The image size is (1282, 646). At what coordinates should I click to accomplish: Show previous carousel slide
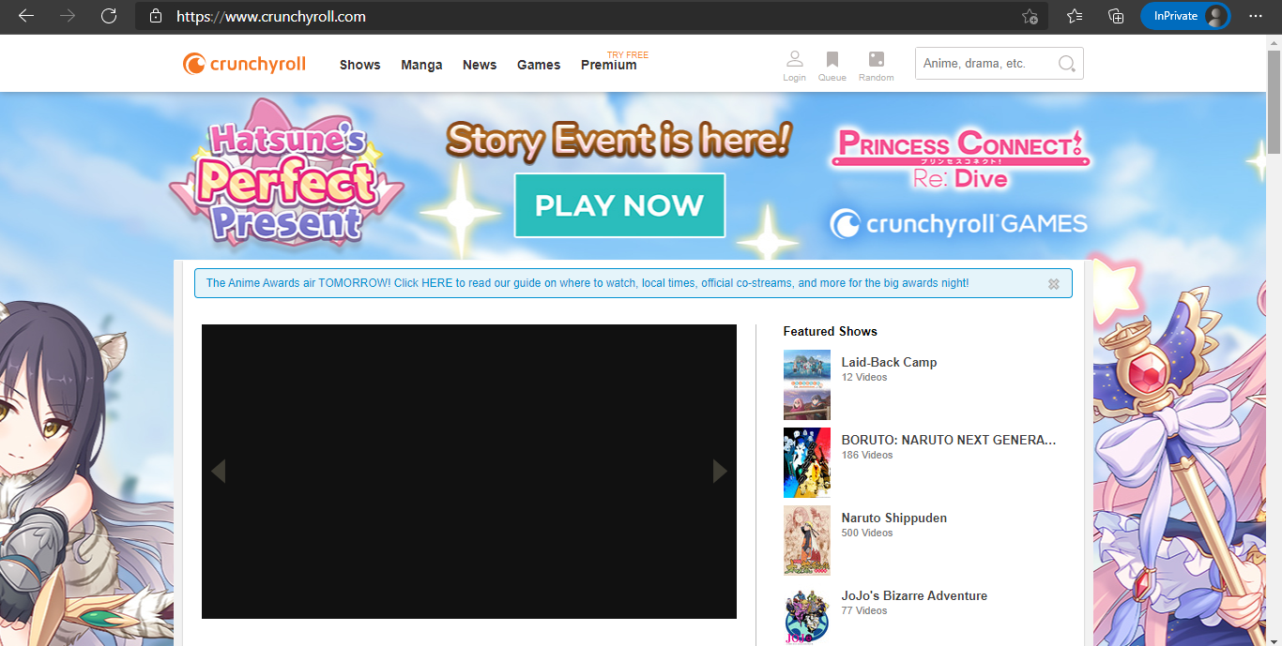click(x=218, y=471)
